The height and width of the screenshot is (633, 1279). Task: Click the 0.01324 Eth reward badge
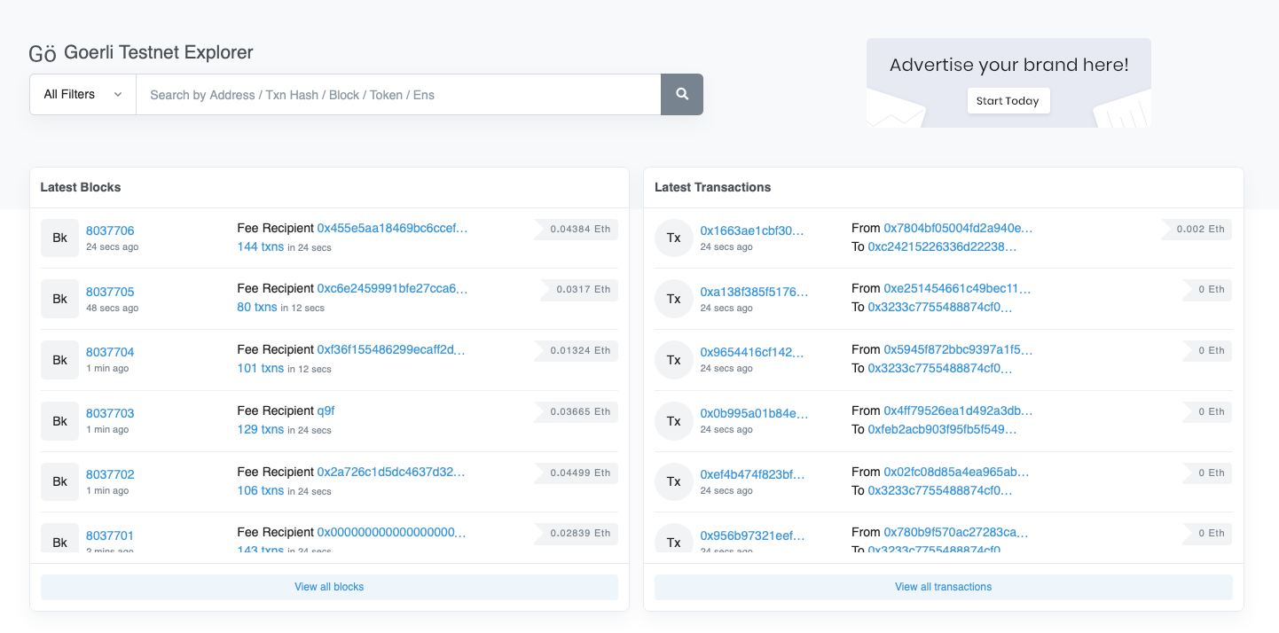click(576, 350)
